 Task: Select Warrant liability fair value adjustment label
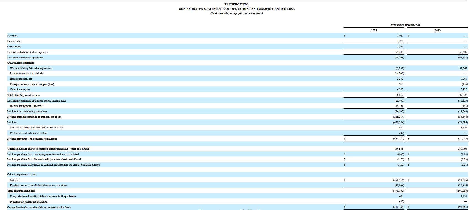(31, 68)
